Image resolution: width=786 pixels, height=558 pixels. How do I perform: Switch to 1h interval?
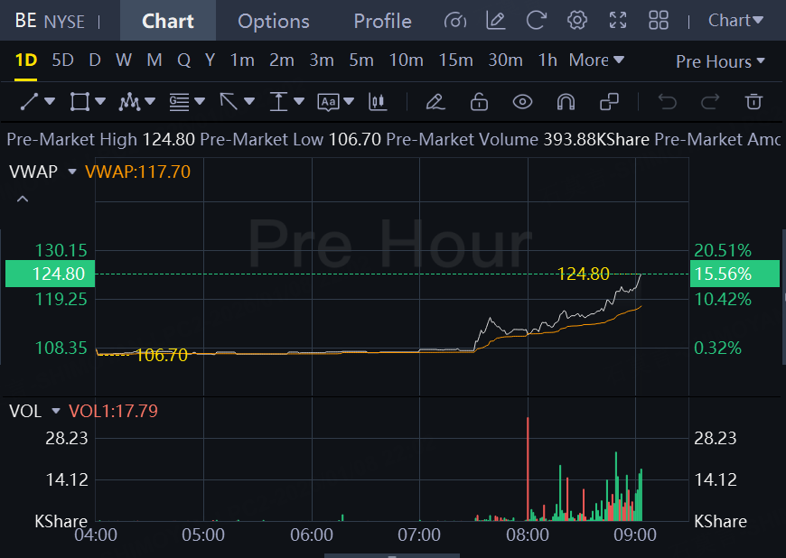click(x=547, y=60)
